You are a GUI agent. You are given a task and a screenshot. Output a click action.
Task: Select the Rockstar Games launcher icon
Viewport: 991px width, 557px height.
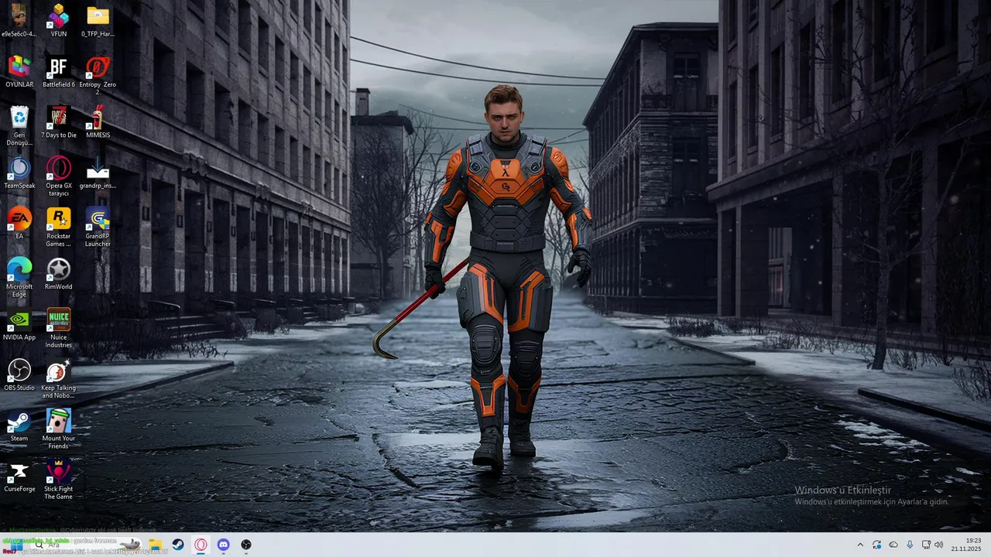58,227
